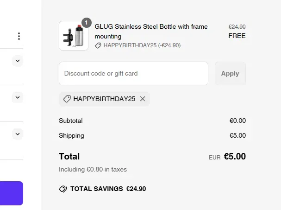Click the Apply discount button
Screen dimensions: 281x210
point(230,73)
